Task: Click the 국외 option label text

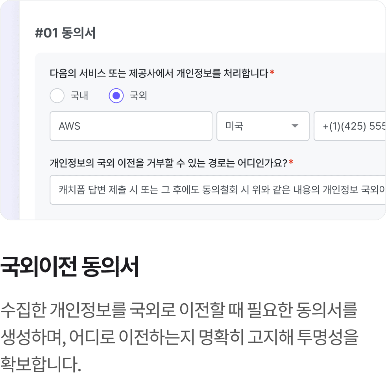Action: pos(139,95)
